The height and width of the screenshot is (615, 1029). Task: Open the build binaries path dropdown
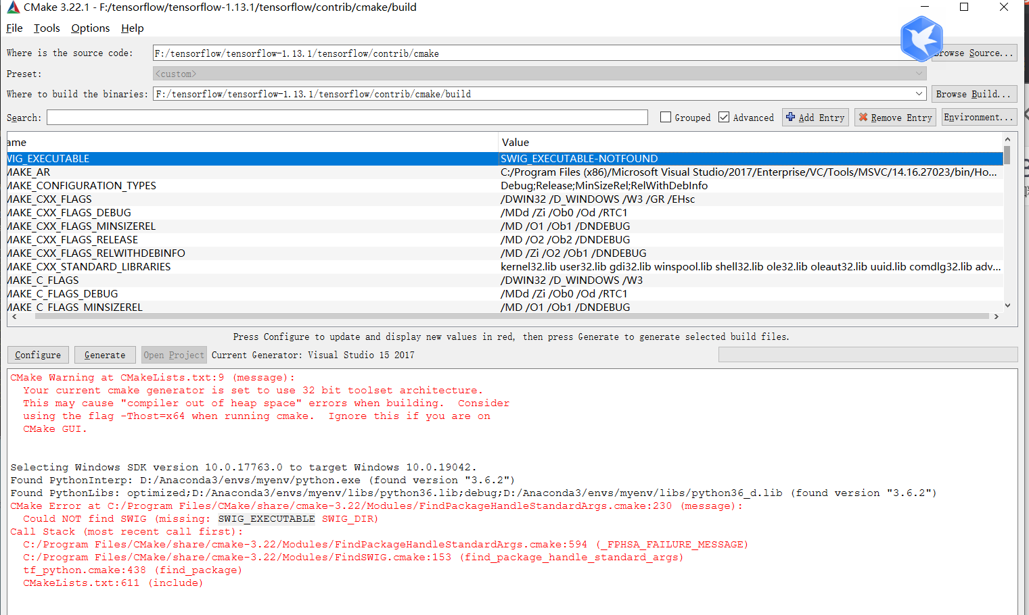click(920, 94)
